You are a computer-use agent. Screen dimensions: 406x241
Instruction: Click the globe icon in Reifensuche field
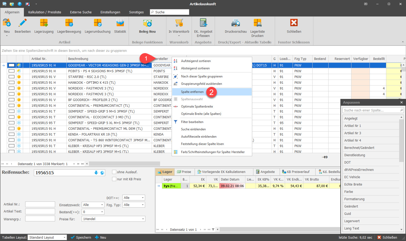tap(102, 173)
